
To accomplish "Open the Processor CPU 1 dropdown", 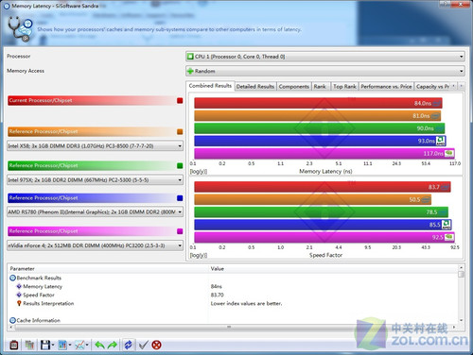I will point(325,57).
